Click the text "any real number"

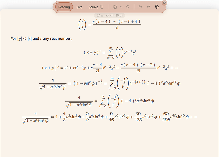[x=57, y=38]
